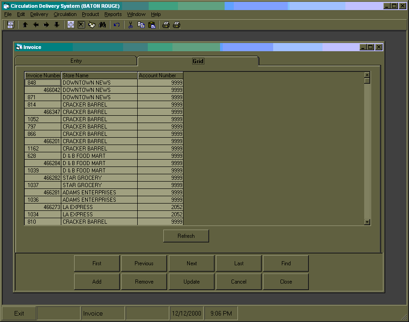Click the Add button
This screenshot has width=409, height=322.
point(97,282)
